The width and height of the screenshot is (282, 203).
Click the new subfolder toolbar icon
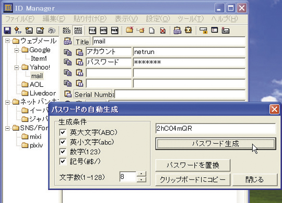[x=140, y=30]
